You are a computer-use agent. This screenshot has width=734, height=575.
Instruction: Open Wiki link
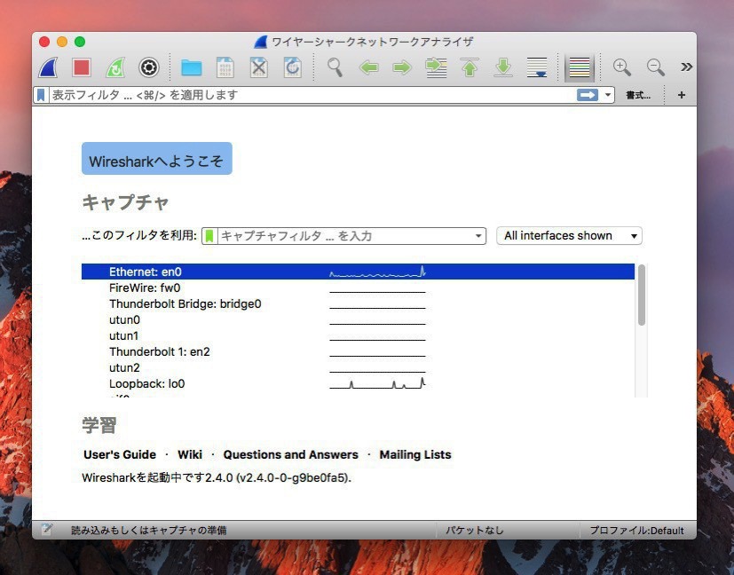pos(190,454)
